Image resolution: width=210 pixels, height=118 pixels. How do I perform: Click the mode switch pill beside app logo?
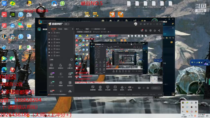67,24
